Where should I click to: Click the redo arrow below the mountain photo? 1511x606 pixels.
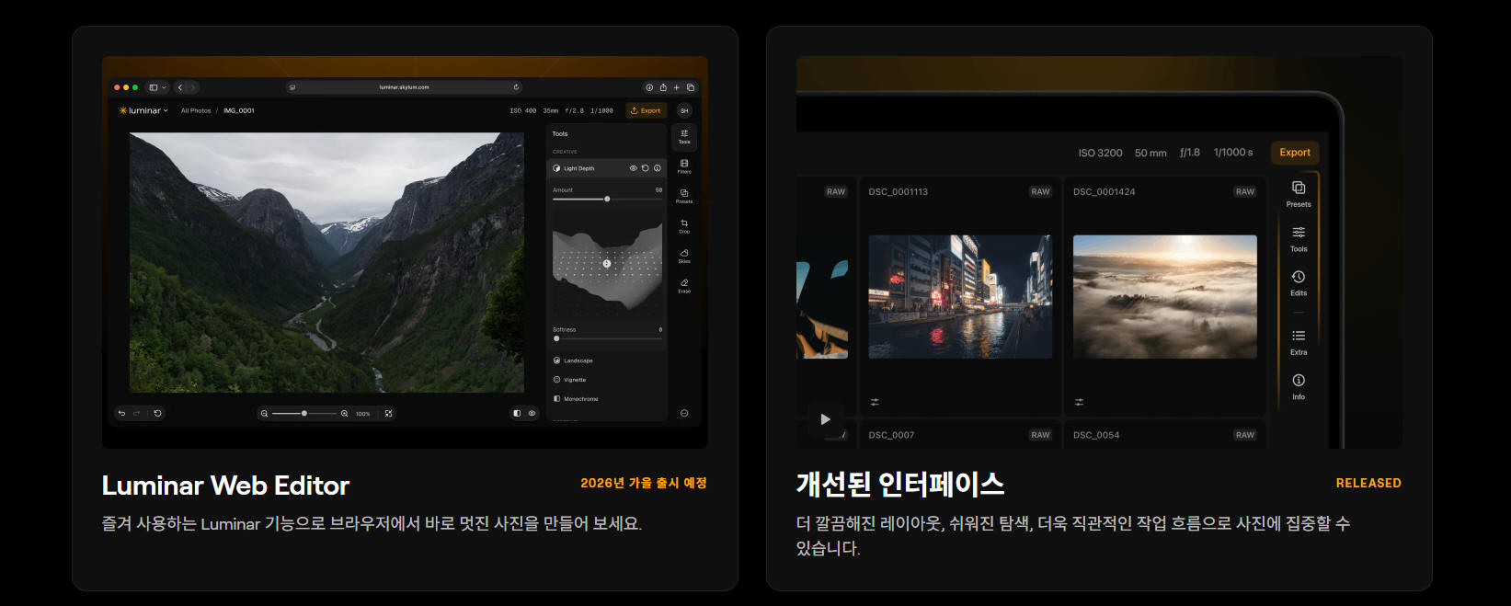click(x=137, y=414)
